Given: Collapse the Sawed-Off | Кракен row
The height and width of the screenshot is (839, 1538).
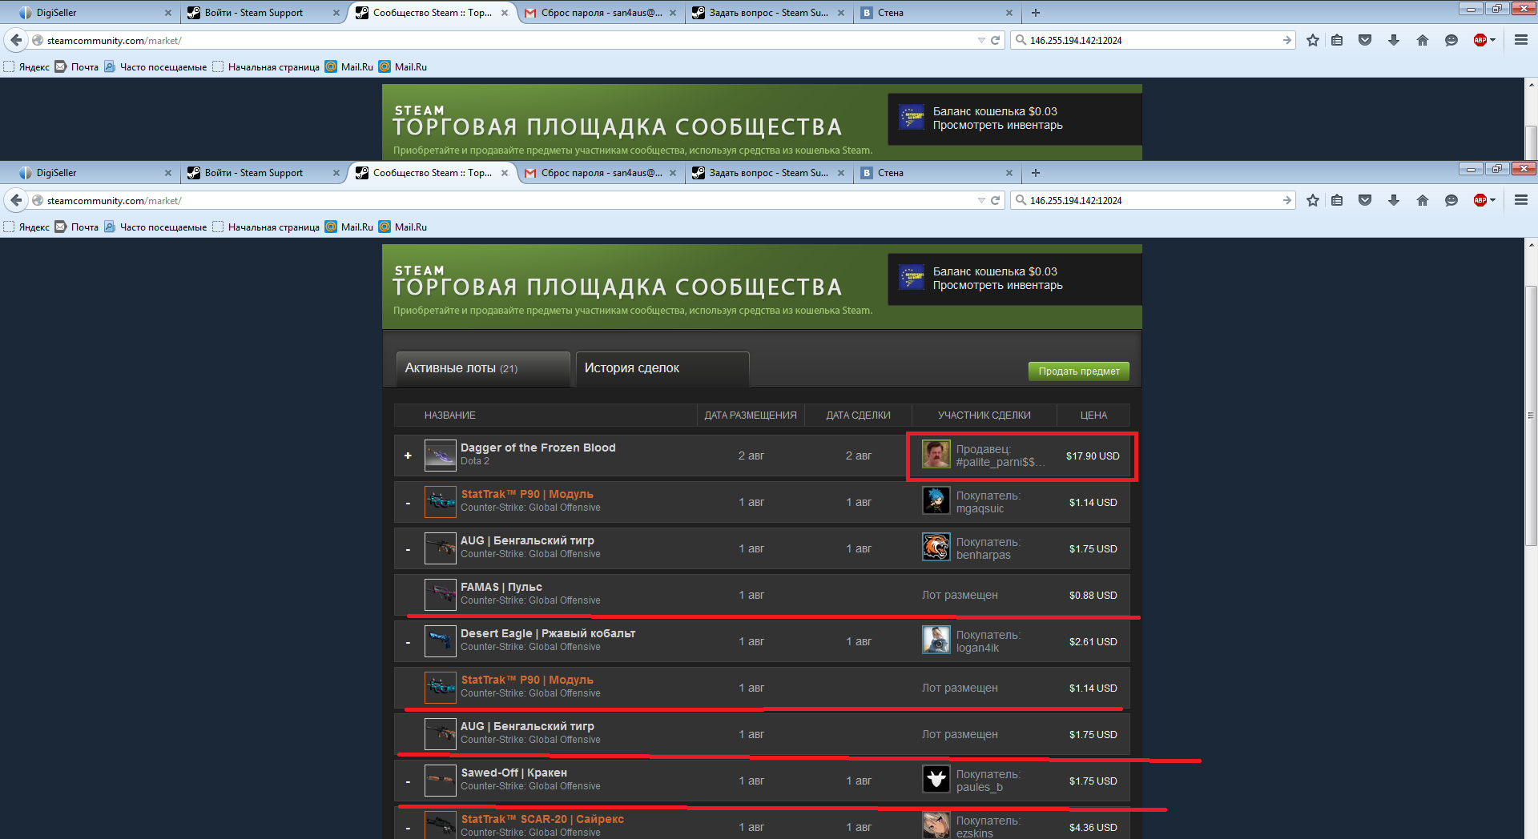Looking at the screenshot, I should (x=408, y=781).
